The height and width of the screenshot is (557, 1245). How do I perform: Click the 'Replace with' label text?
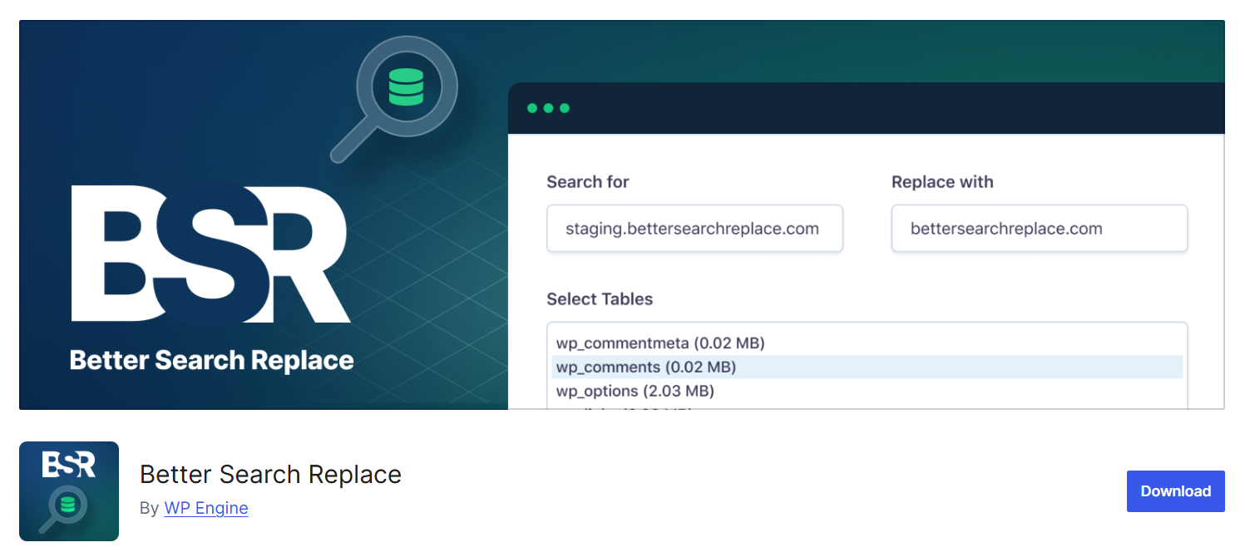pyautogui.click(x=941, y=182)
